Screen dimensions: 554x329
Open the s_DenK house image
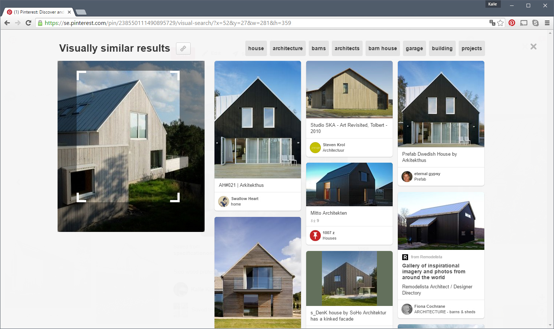tap(349, 278)
